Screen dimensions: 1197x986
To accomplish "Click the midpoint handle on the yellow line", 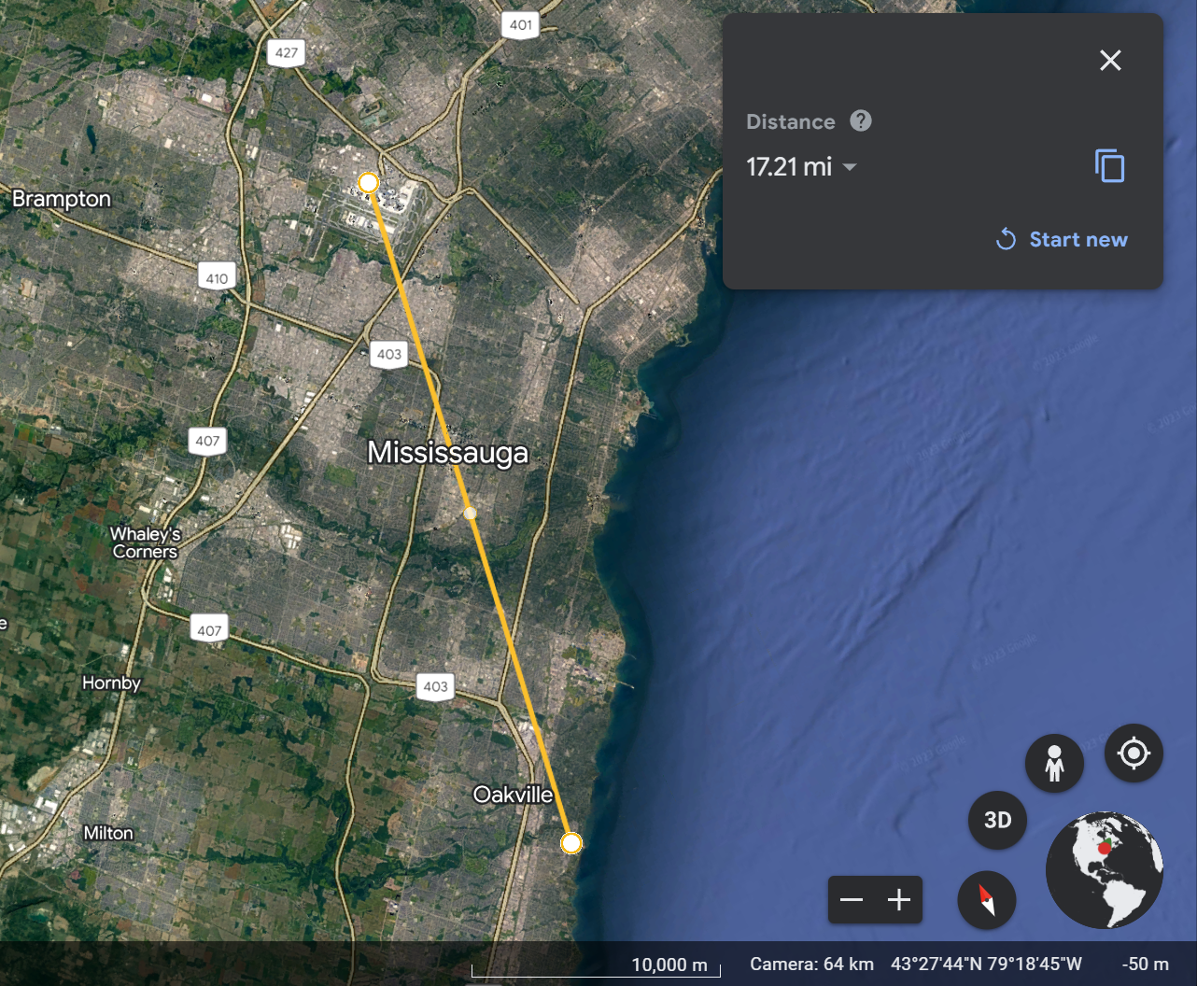I will 471,513.
